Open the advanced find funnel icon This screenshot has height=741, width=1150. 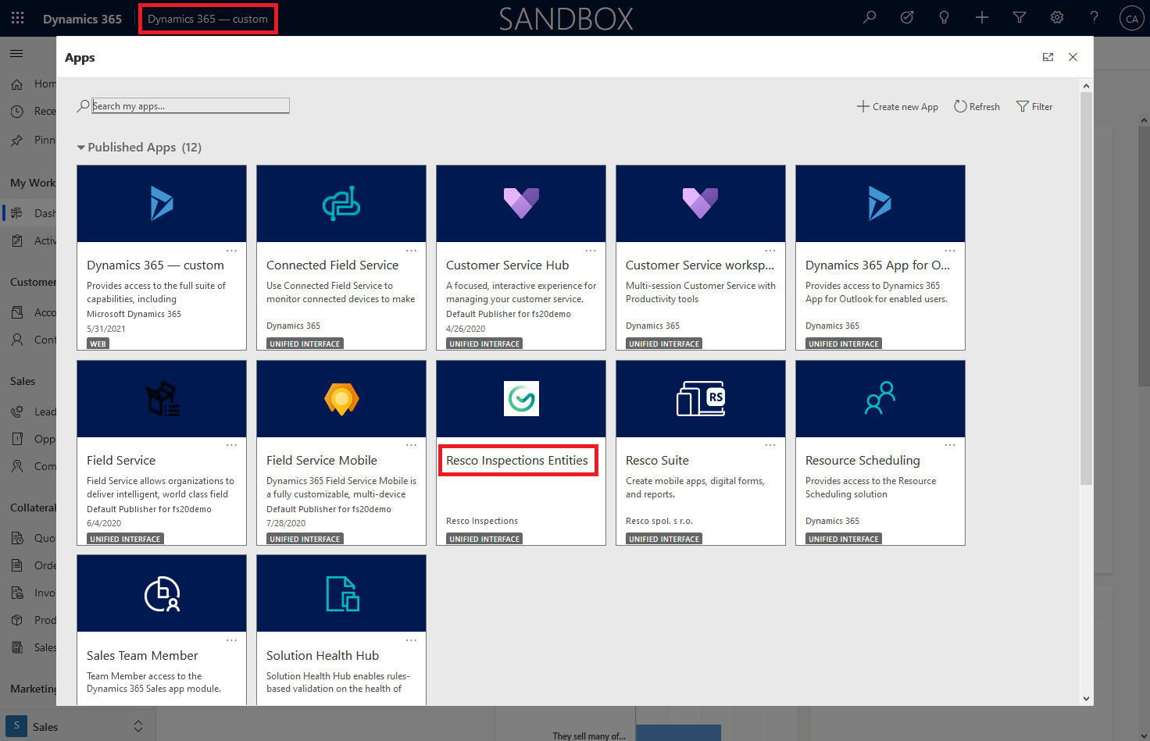(x=1020, y=18)
